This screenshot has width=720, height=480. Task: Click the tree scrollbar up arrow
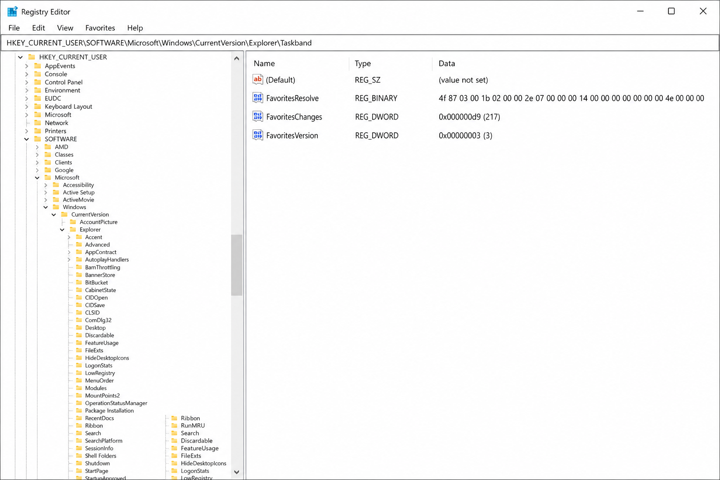click(x=237, y=59)
